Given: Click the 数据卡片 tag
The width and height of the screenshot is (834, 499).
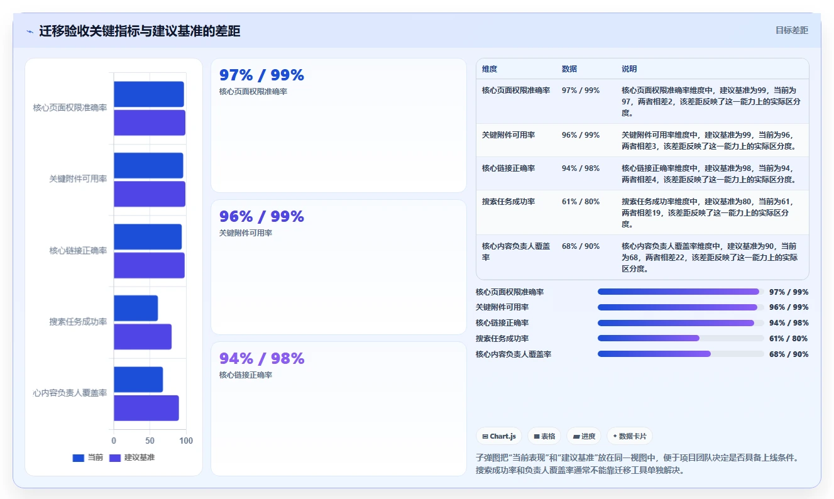Looking at the screenshot, I should [x=630, y=436].
